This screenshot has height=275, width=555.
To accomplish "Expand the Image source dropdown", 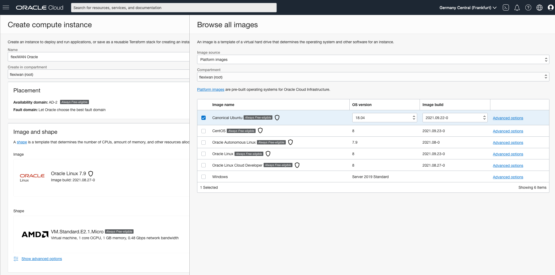I will [x=373, y=60].
